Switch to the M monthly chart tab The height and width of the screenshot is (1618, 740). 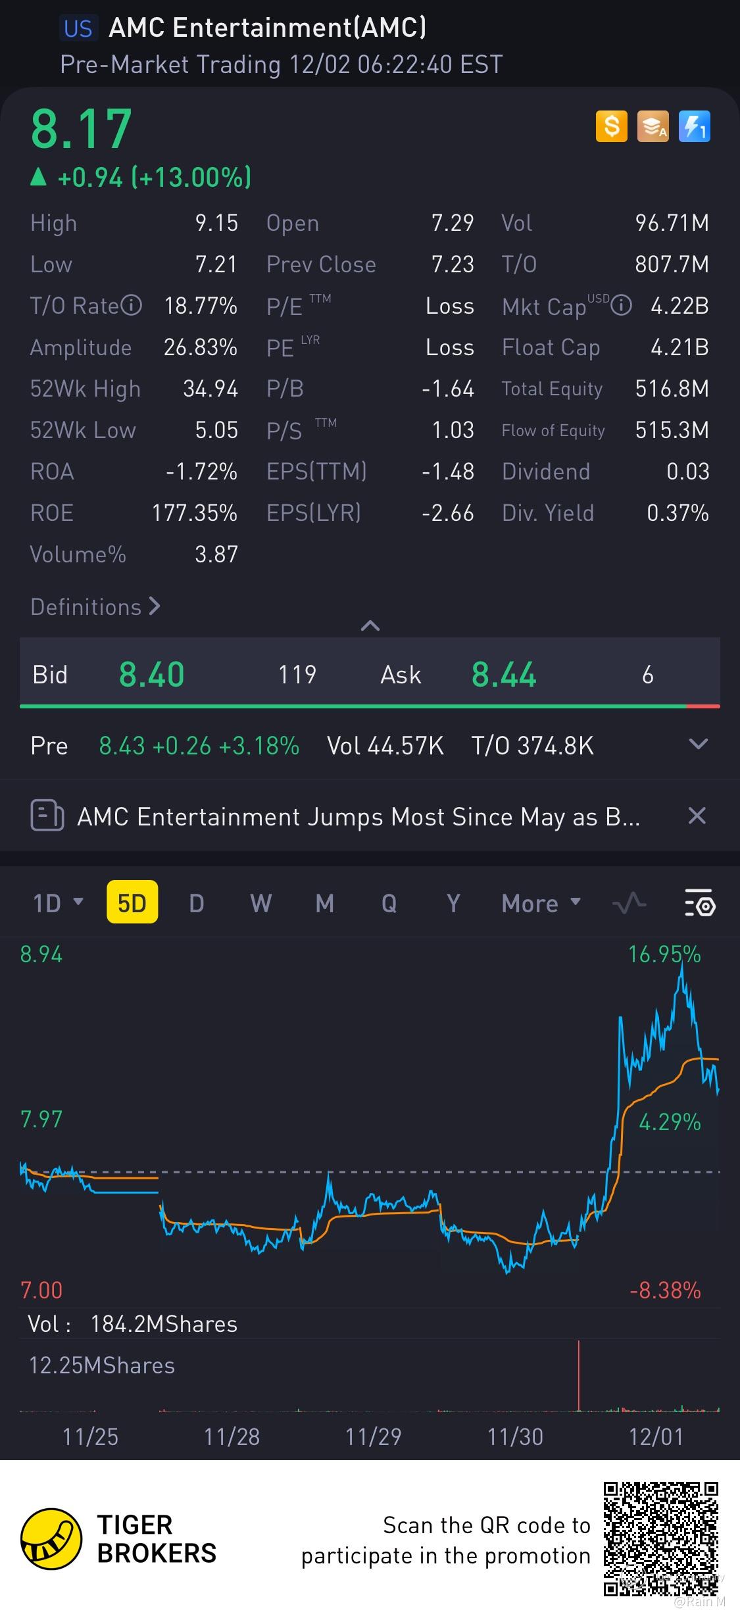324,903
